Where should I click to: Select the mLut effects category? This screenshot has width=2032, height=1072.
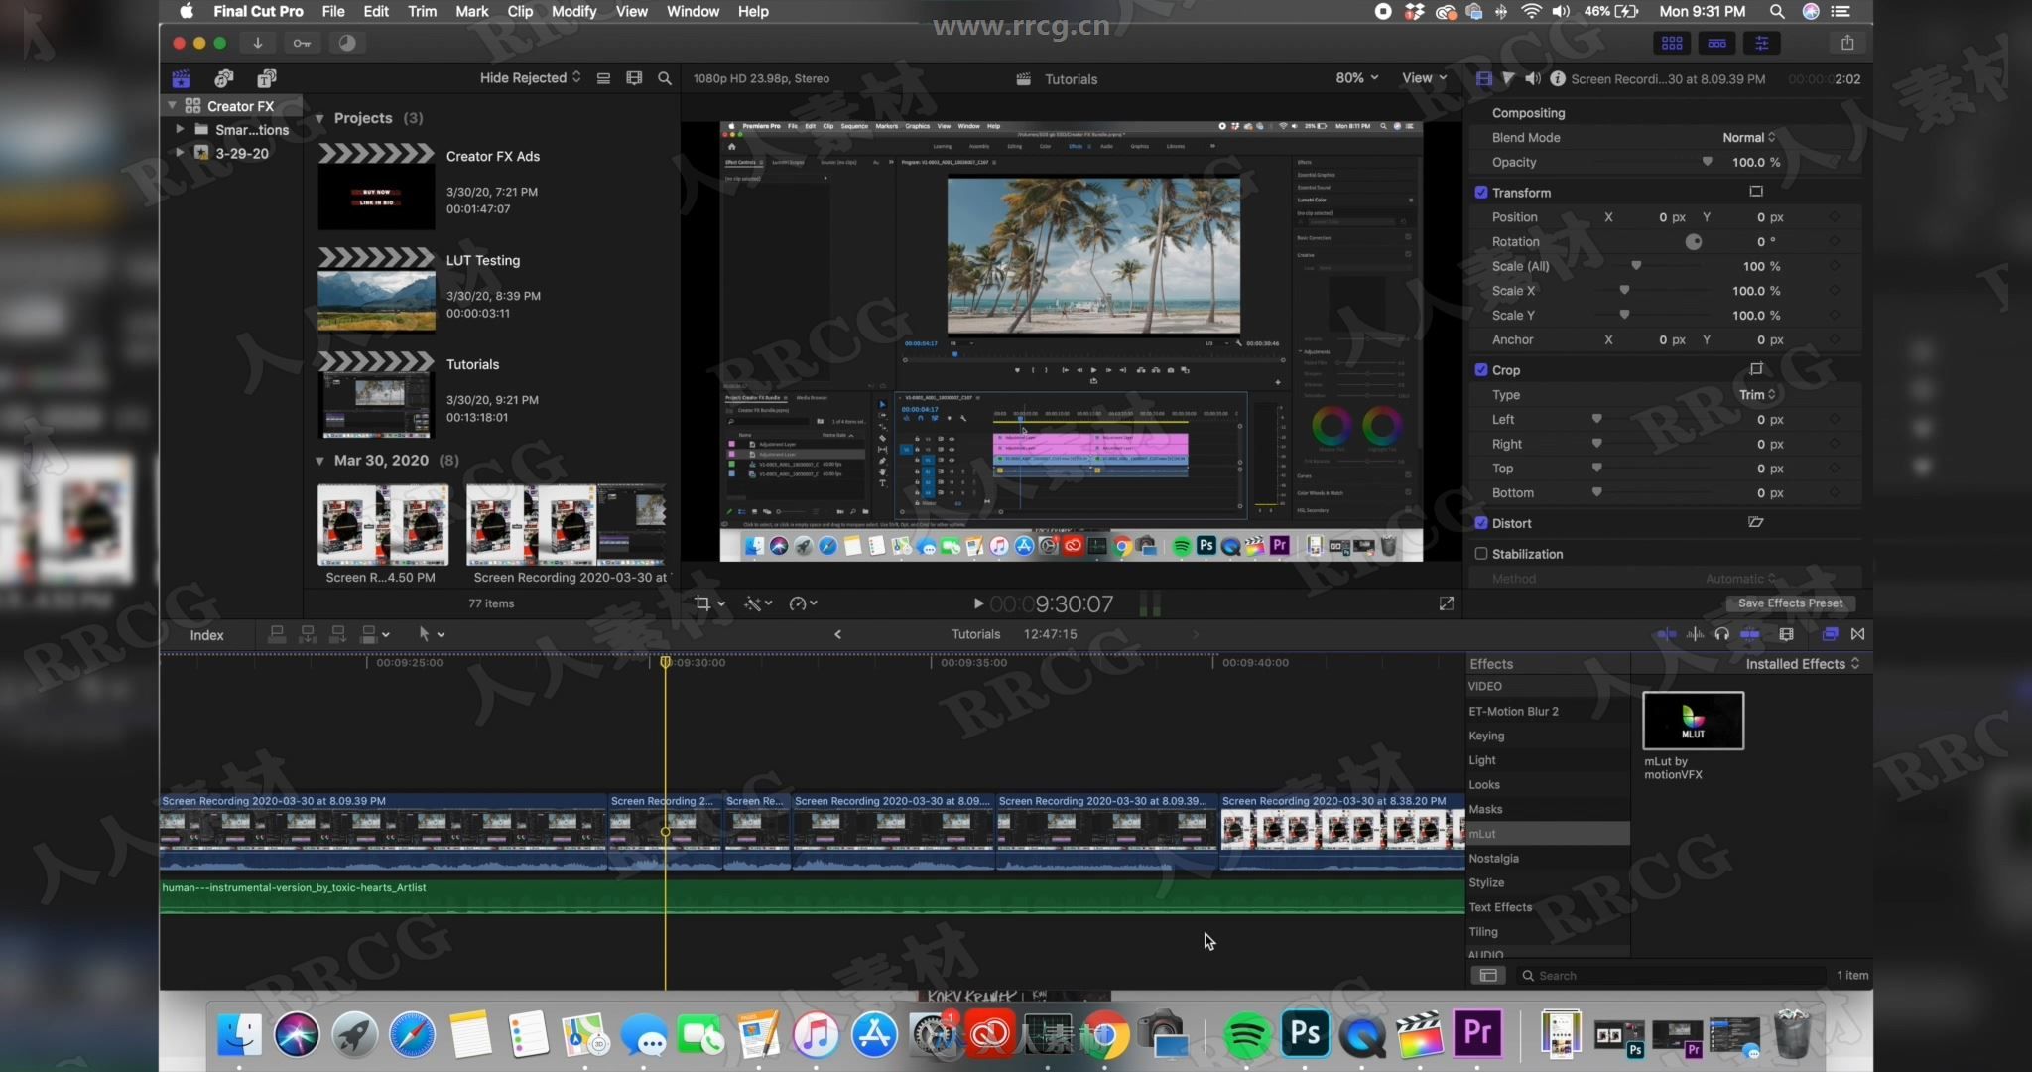coord(1548,834)
